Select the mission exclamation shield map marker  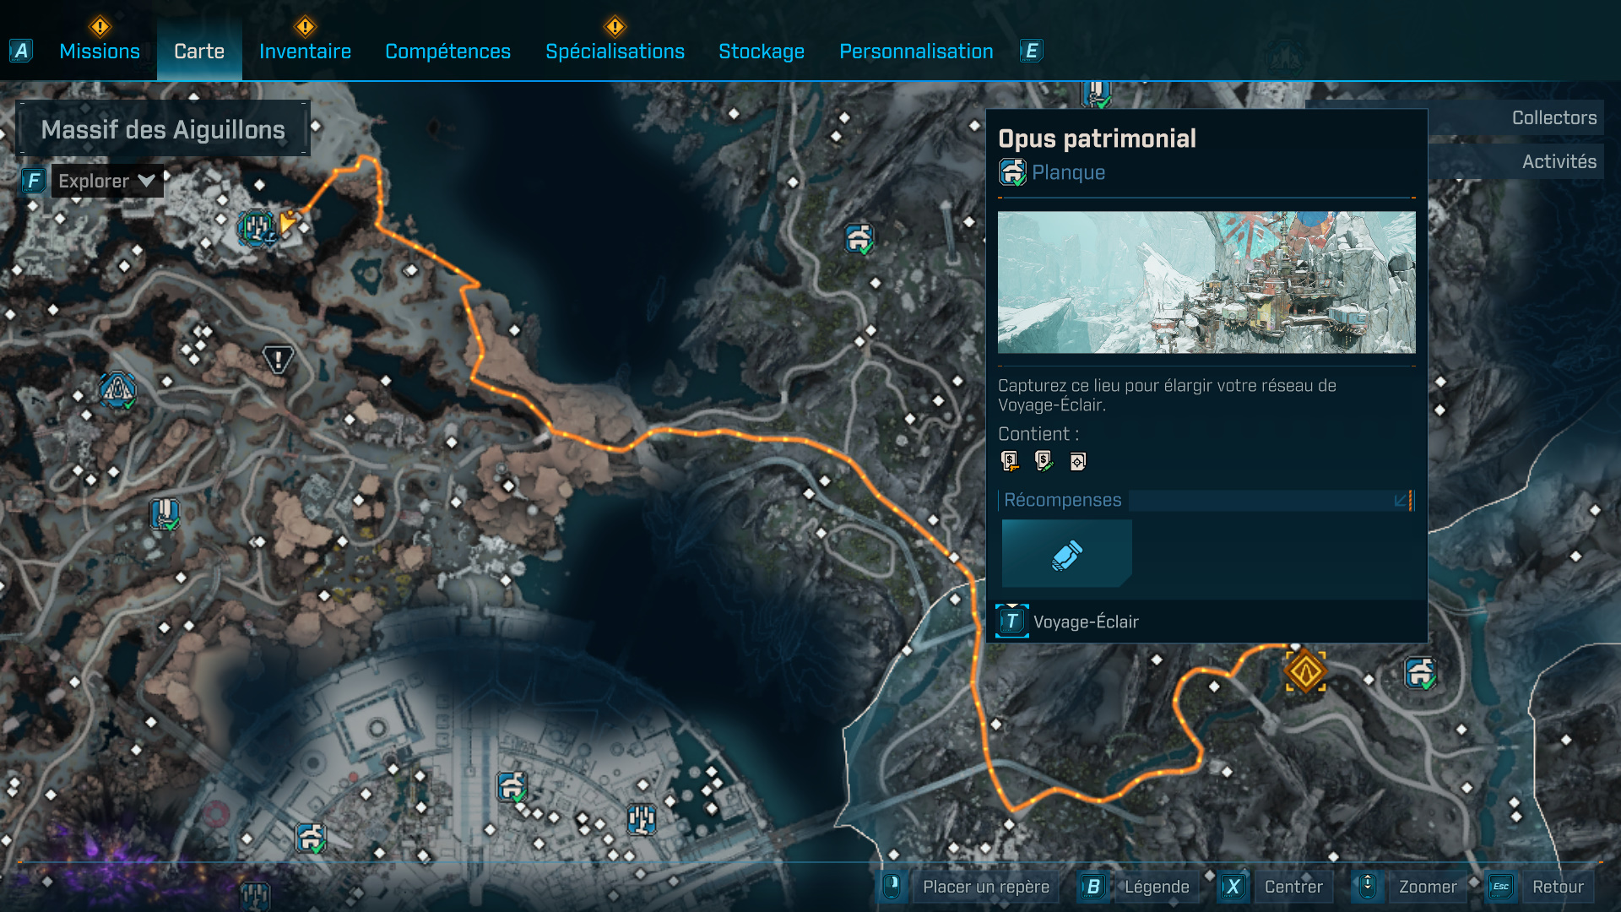pyautogui.click(x=278, y=359)
